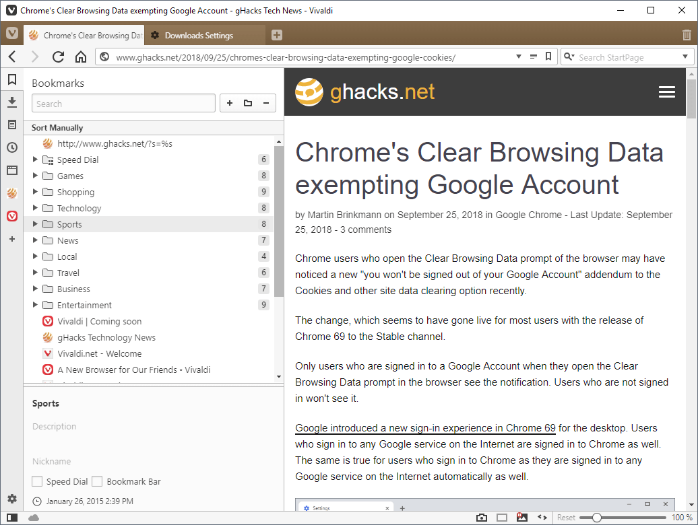Check the Speed Dial checkbox

(x=38, y=481)
